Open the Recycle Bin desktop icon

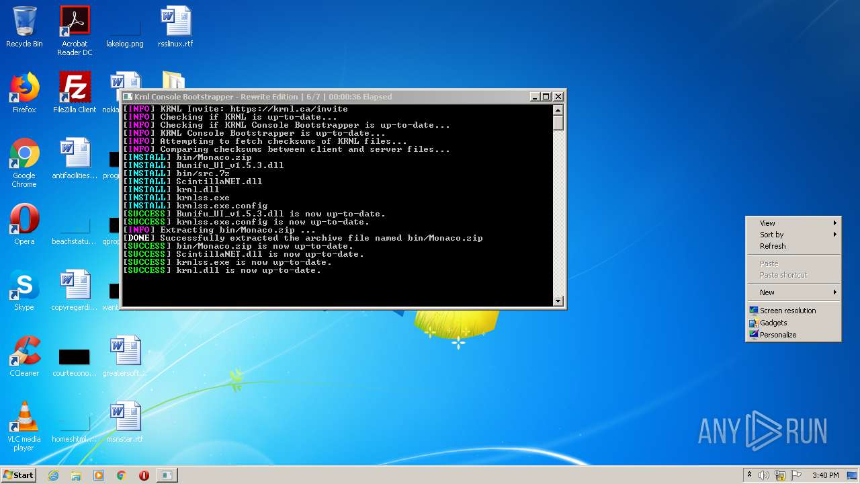tap(24, 27)
